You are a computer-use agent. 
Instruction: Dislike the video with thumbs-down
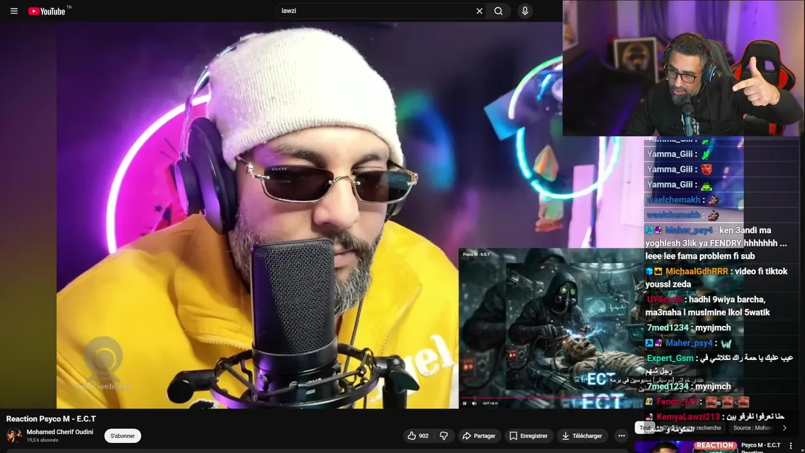[x=444, y=435]
